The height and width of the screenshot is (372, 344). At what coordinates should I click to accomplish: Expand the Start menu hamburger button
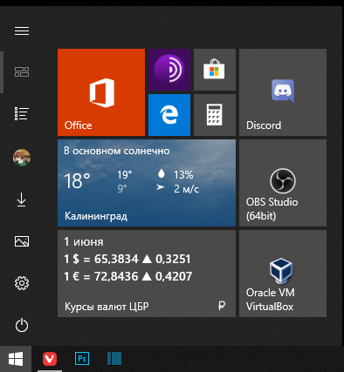click(22, 30)
